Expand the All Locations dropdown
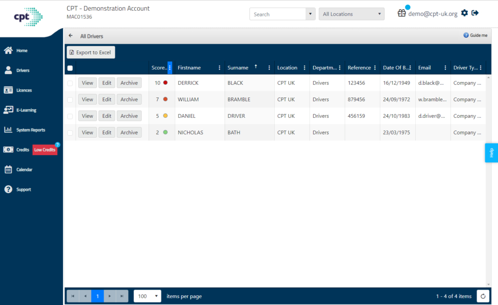This screenshot has height=305, width=498. [x=351, y=14]
